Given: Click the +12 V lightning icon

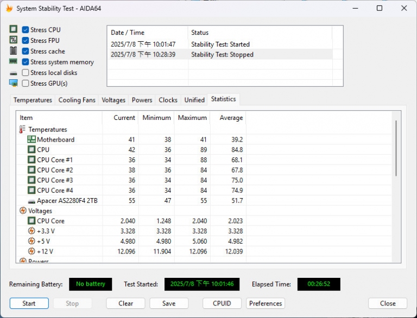Looking at the screenshot, I should [31, 251].
